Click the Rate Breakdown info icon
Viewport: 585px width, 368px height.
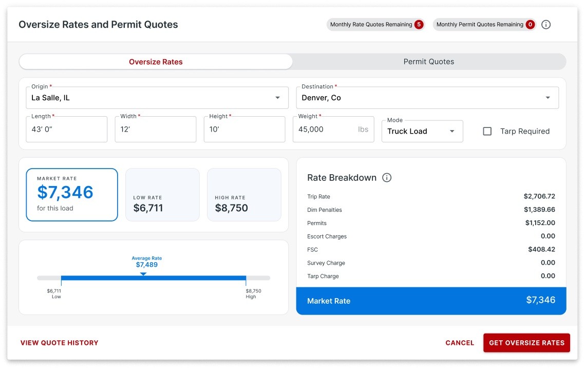(x=388, y=178)
